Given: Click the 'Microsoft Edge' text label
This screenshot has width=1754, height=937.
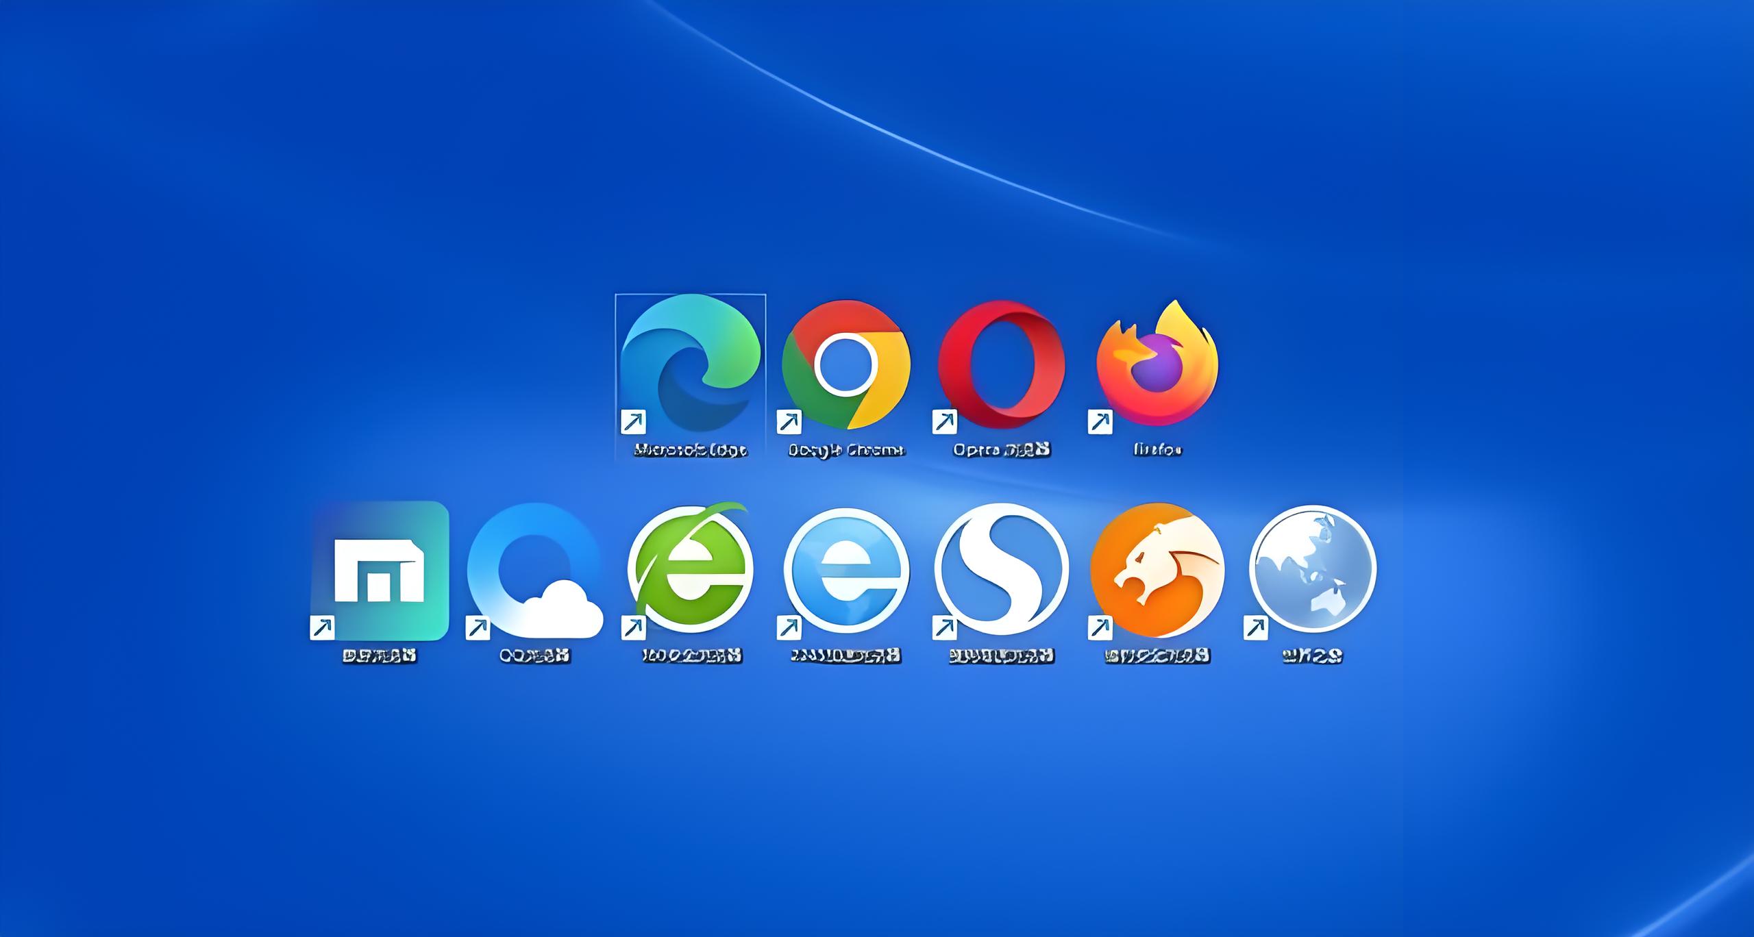Looking at the screenshot, I should tap(690, 450).
